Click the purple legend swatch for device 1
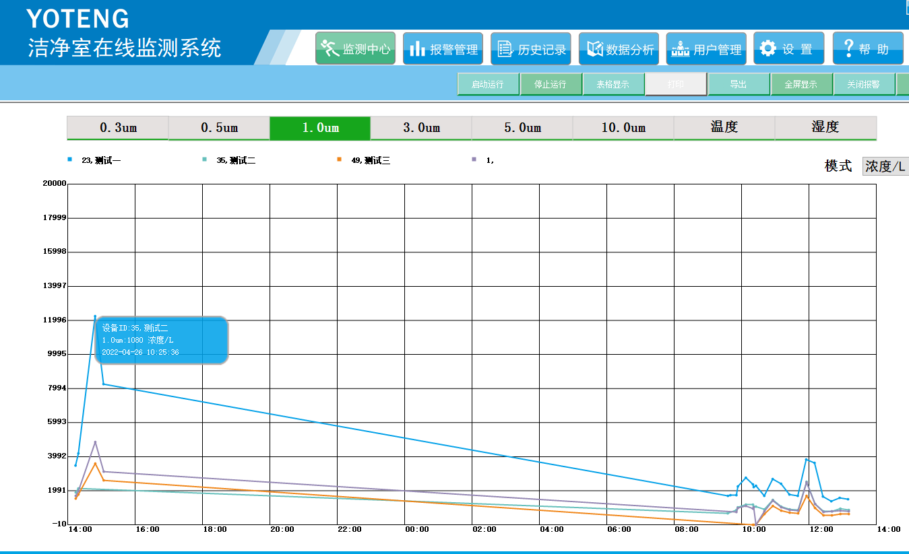This screenshot has width=909, height=554. tap(474, 160)
